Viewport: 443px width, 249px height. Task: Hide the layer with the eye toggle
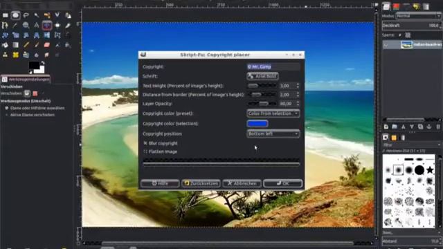tap(386, 44)
